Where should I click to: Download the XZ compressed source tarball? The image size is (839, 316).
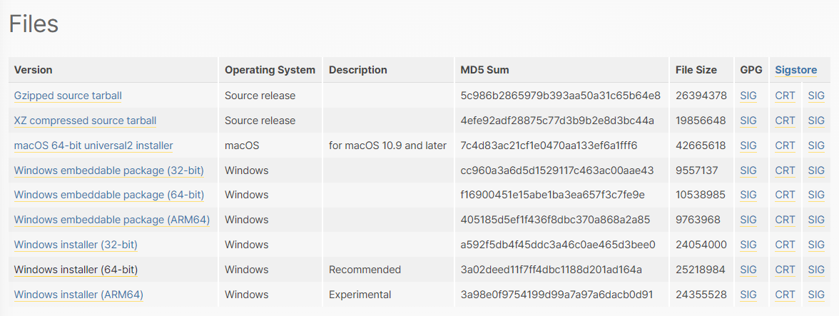point(85,121)
